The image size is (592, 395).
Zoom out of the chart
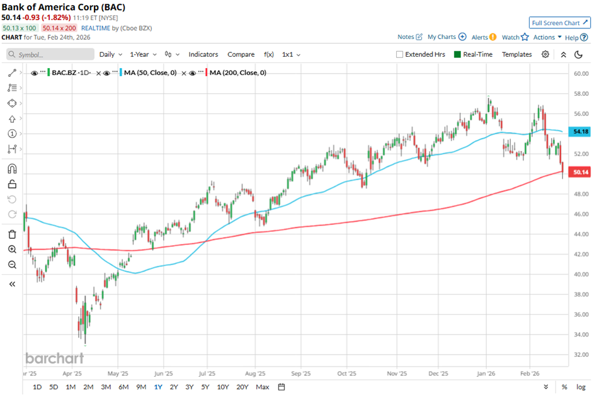point(12,265)
